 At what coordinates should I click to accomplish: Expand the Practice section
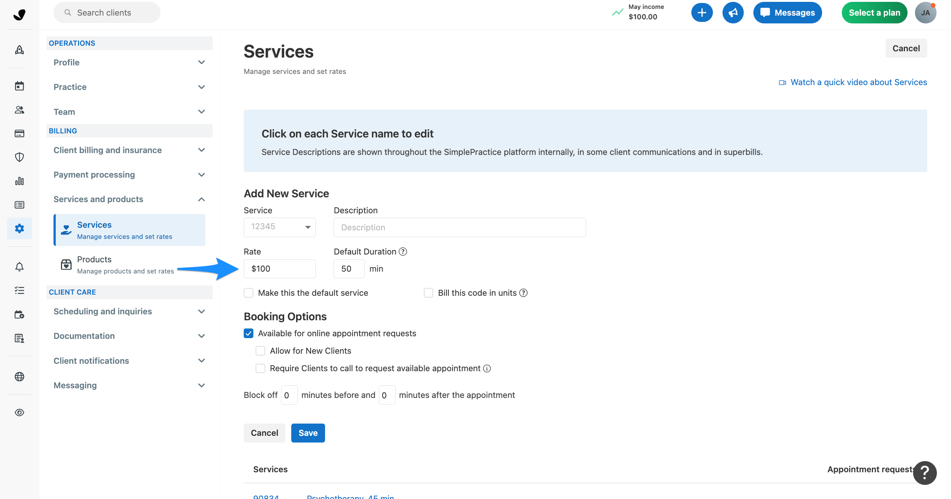129,87
